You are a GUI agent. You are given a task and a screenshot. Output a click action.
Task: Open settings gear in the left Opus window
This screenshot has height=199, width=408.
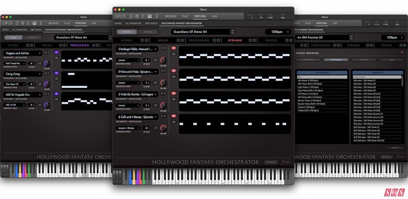pos(22,23)
